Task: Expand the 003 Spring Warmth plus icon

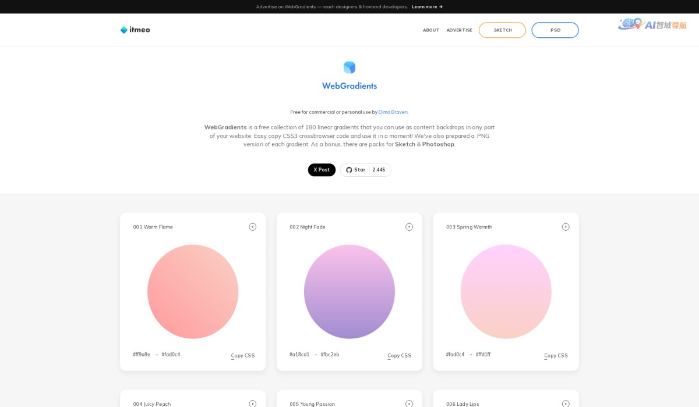Action: [x=566, y=227]
